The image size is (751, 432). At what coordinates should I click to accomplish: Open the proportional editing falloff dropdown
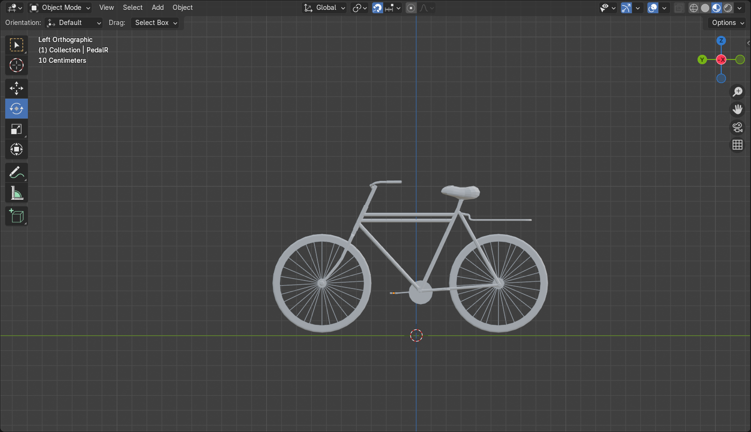pyautogui.click(x=427, y=8)
